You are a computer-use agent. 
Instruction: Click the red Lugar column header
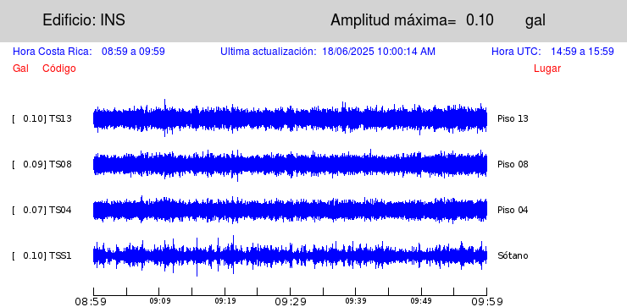click(547, 69)
